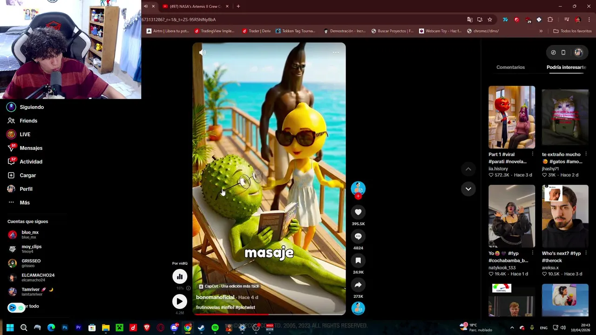This screenshot has width=596, height=335.
Task: Share the video using arrow icon
Action: (x=358, y=285)
